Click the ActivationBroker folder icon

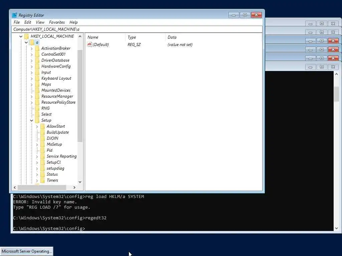click(37, 48)
